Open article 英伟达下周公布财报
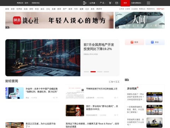The height and width of the screenshot is (128, 170). click(x=92, y=125)
